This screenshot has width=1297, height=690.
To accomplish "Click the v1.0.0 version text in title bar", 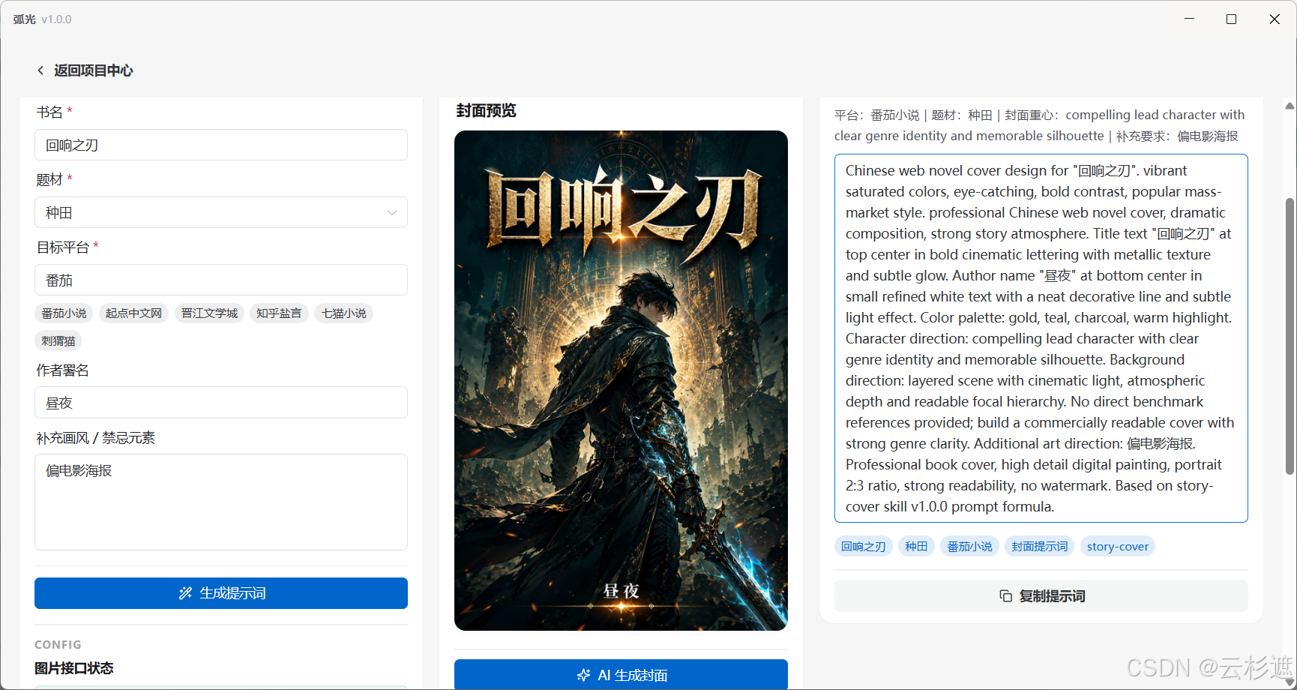I will 56,19.
